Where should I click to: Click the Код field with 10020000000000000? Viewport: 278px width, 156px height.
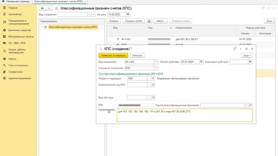coord(136,105)
